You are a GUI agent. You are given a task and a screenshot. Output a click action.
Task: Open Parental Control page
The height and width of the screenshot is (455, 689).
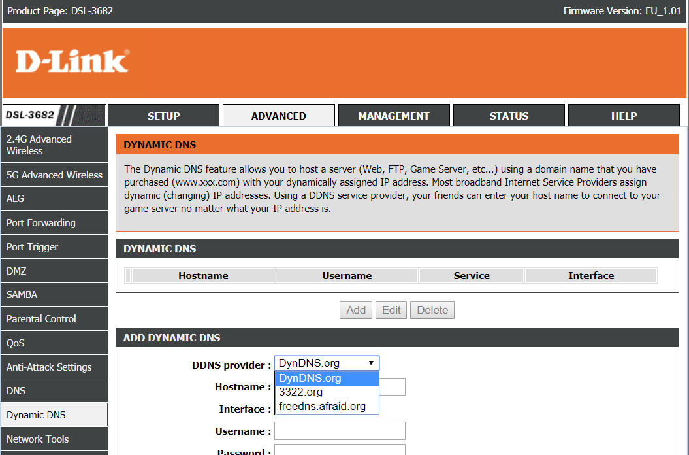54,318
